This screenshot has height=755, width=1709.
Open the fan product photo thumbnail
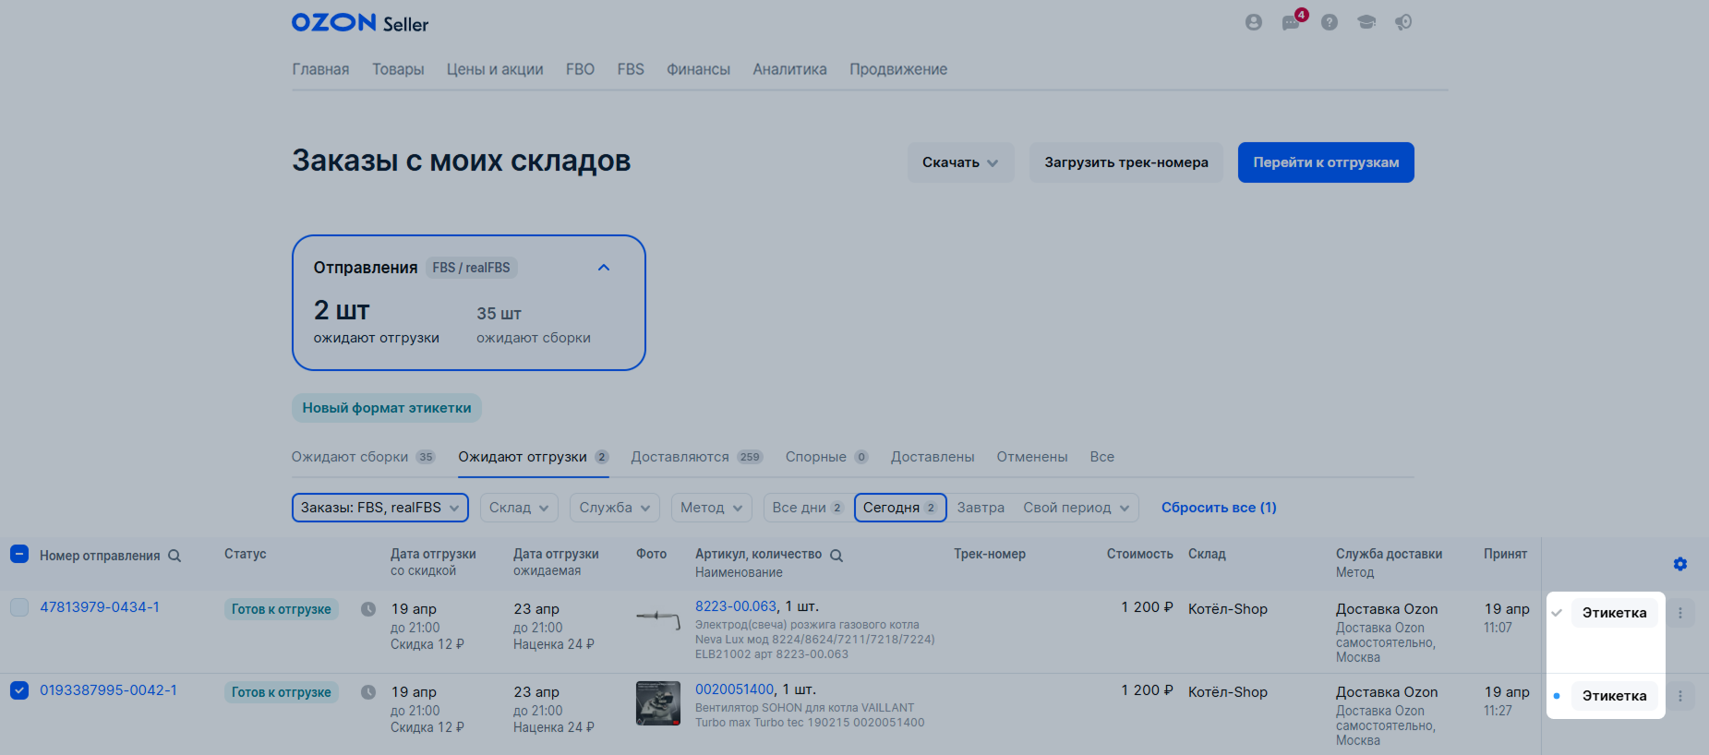click(x=657, y=703)
